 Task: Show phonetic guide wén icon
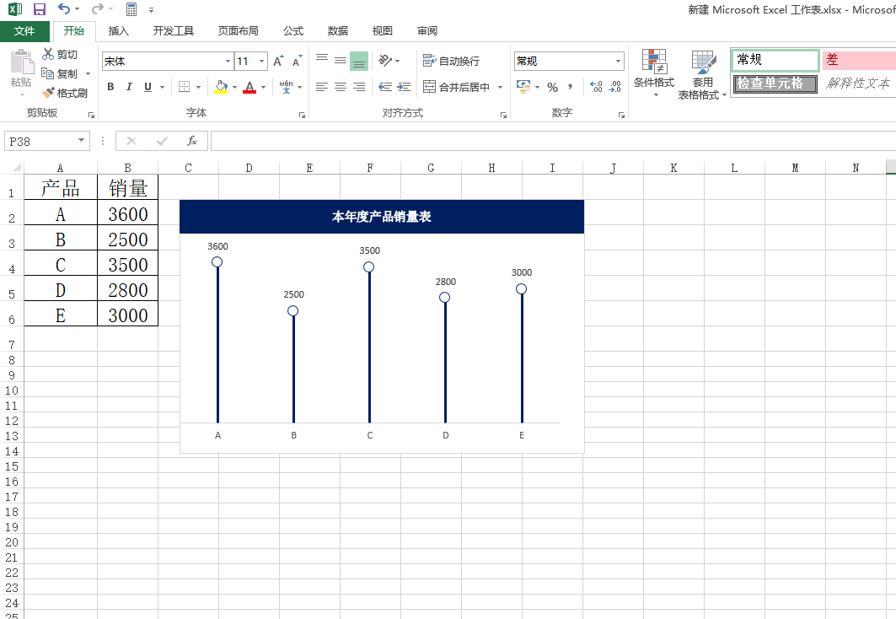click(x=287, y=87)
